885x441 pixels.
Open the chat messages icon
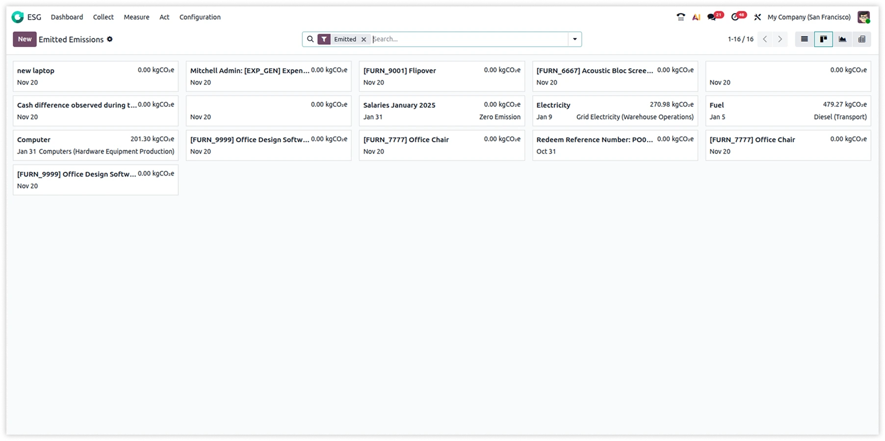pyautogui.click(x=712, y=17)
